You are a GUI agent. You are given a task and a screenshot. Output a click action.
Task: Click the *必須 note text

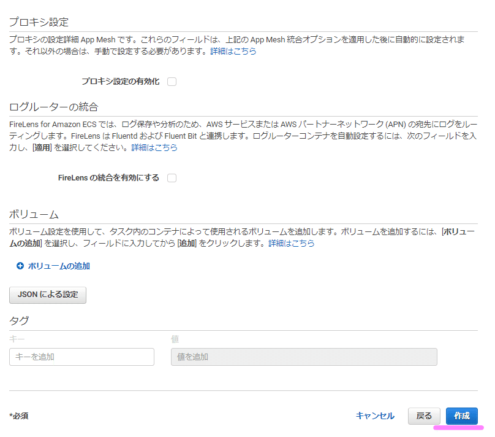point(19,416)
